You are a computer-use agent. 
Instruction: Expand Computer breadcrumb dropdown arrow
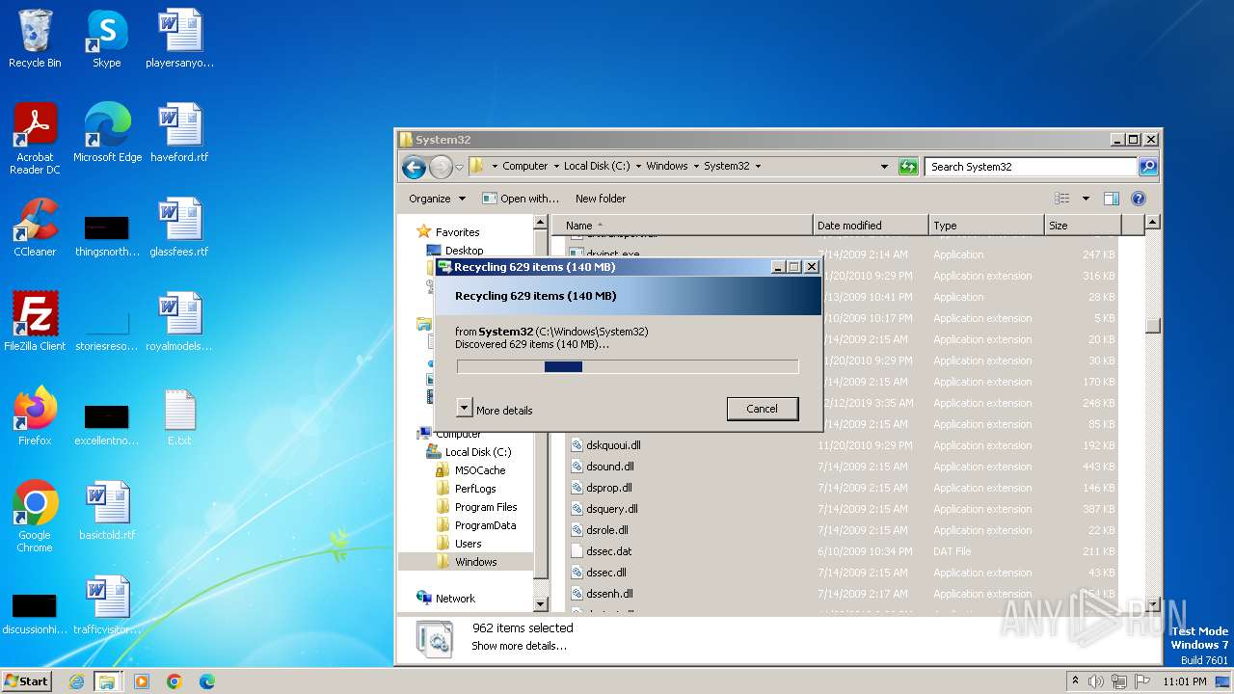pos(555,167)
